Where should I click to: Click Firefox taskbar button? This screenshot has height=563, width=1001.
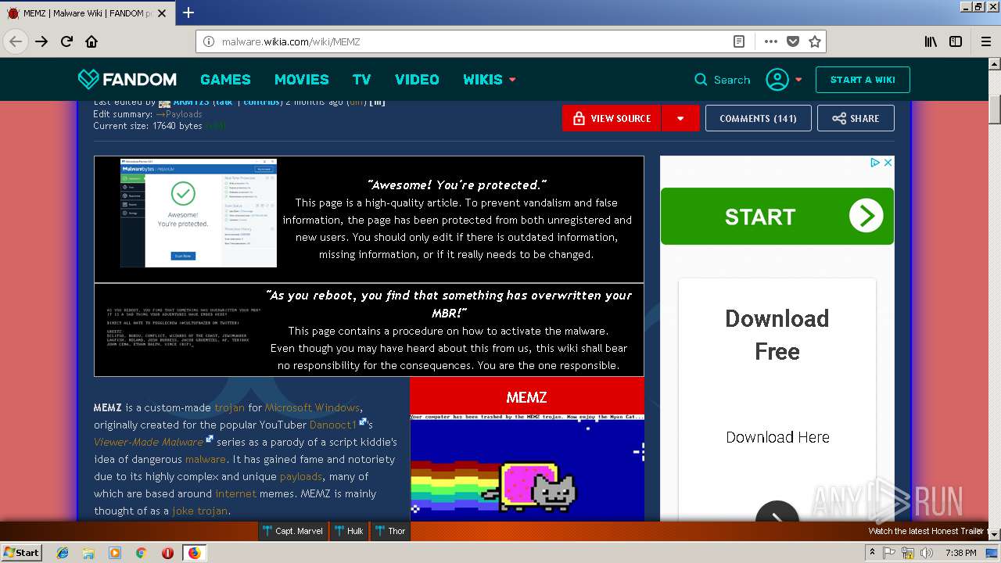click(194, 553)
